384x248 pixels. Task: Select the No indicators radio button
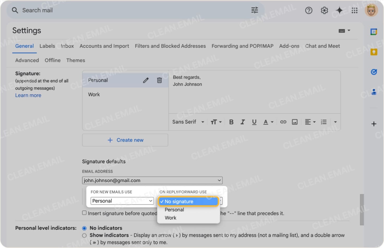84,228
